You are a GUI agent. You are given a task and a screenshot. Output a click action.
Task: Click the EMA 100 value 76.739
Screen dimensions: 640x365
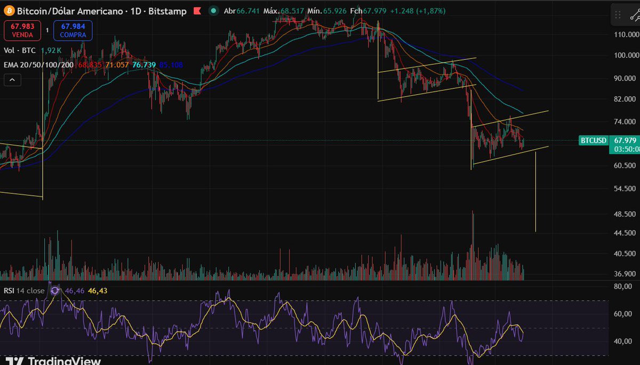coord(144,64)
